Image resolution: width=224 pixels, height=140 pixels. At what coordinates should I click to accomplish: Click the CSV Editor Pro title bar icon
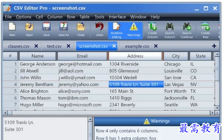click(x=7, y=8)
